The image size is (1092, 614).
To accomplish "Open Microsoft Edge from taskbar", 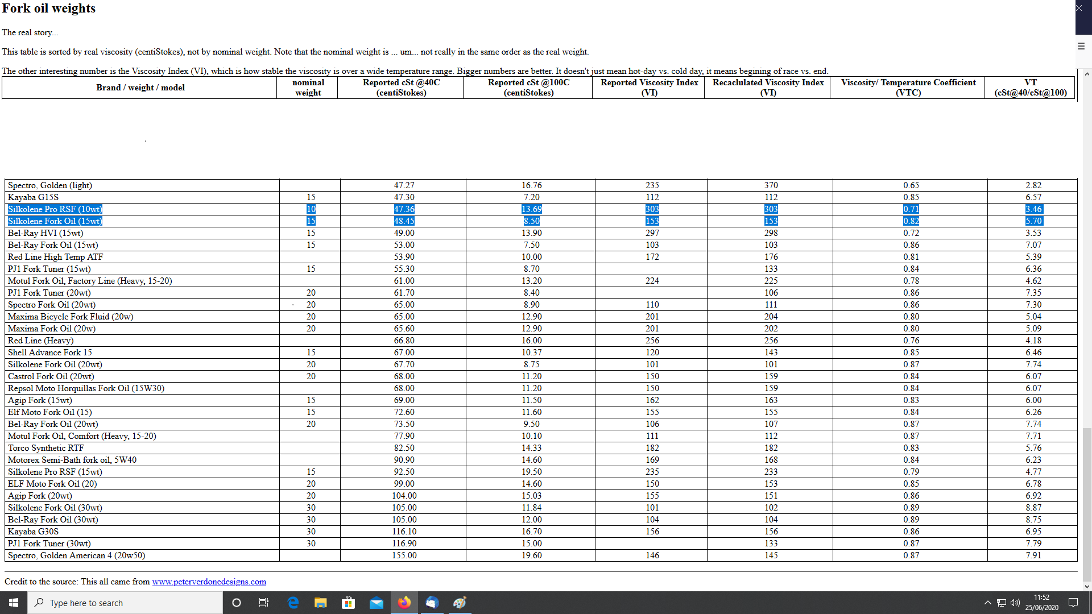I will [293, 603].
